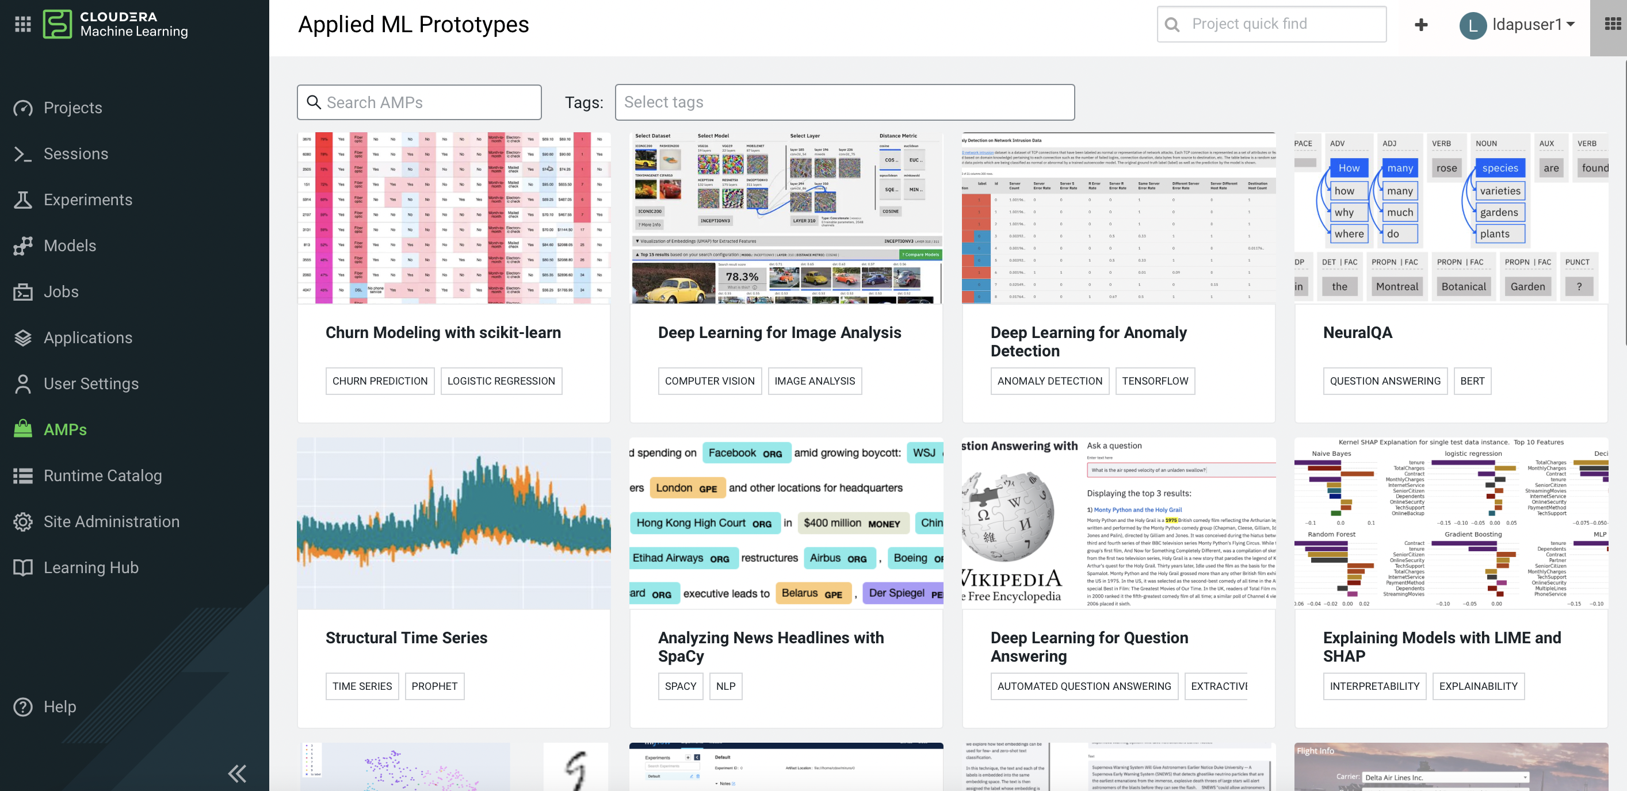Open the Help circle icon
The height and width of the screenshot is (791, 1627).
click(23, 706)
